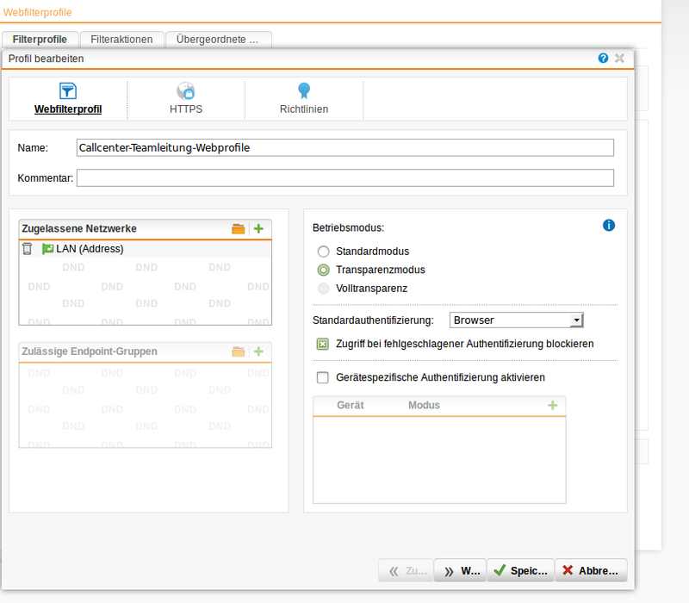This screenshot has width=689, height=603.
Task: Enable gerätespezifische Authentifizierung
Action: coord(322,376)
